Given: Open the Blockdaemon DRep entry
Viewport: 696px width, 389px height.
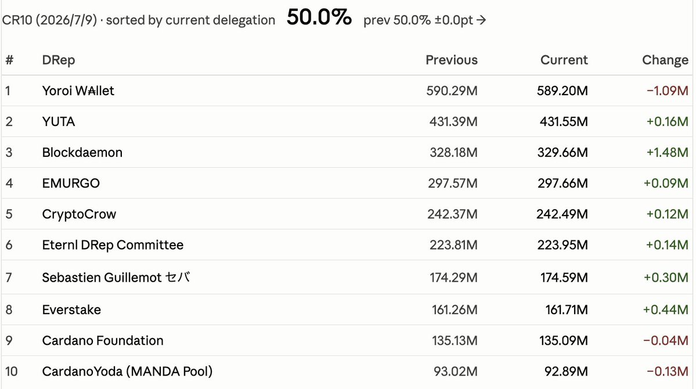Looking at the screenshot, I should point(82,152).
